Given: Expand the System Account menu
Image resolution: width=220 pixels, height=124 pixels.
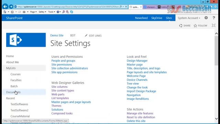Looking at the screenshot, I should pyautogui.click(x=189, y=18).
